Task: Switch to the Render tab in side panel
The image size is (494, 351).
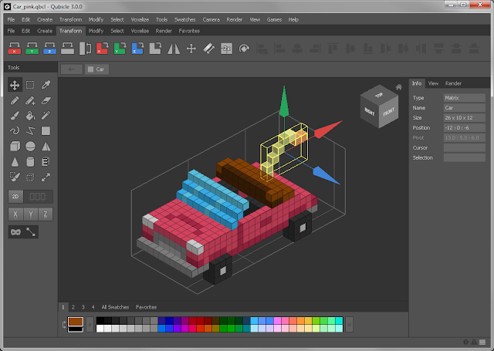Action: [453, 83]
